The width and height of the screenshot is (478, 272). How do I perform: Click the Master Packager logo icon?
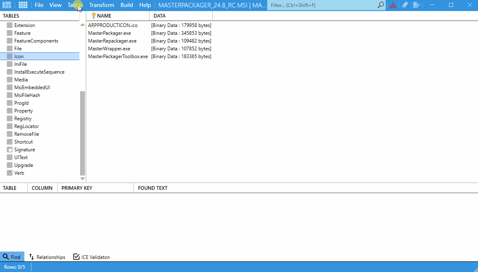coord(7,5)
